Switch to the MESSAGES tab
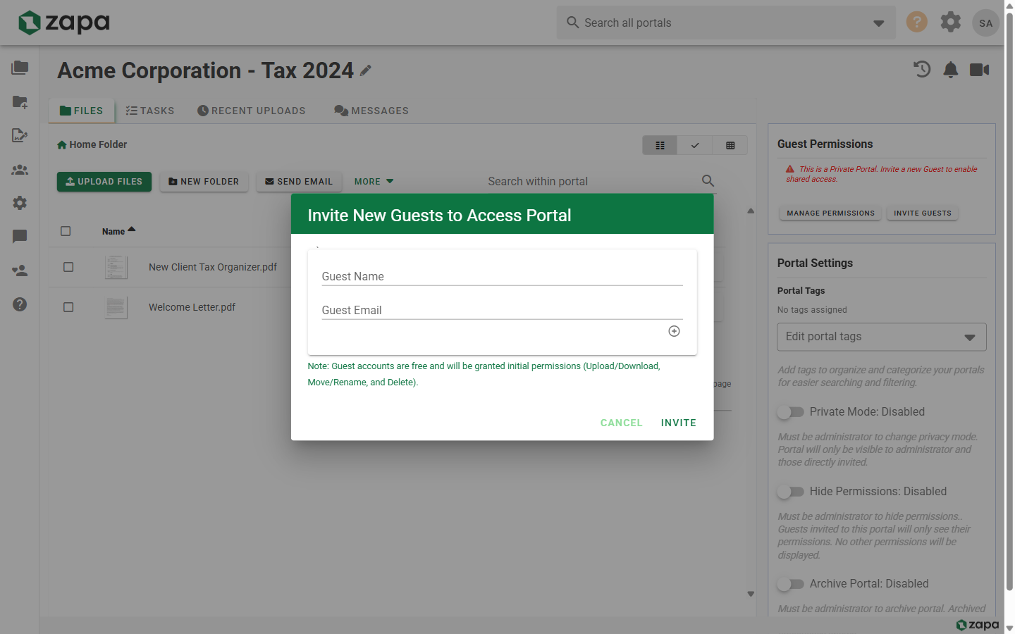This screenshot has height=634, width=1015. [x=371, y=111]
